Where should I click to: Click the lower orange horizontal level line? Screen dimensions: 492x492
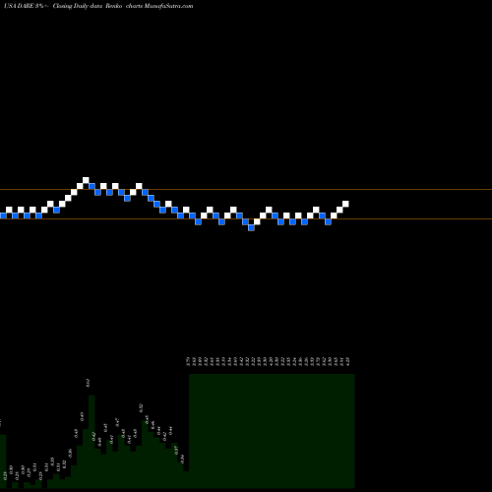click(246, 218)
